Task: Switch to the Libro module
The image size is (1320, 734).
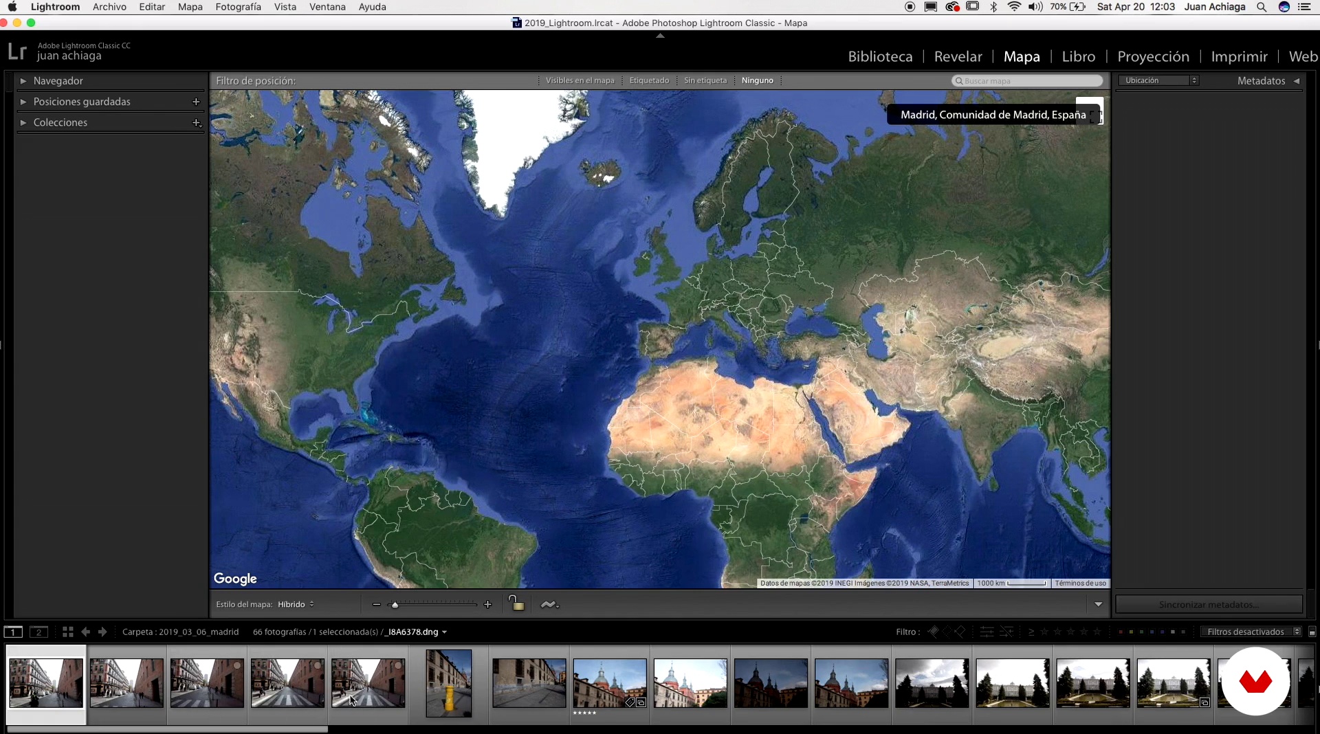Action: point(1079,57)
